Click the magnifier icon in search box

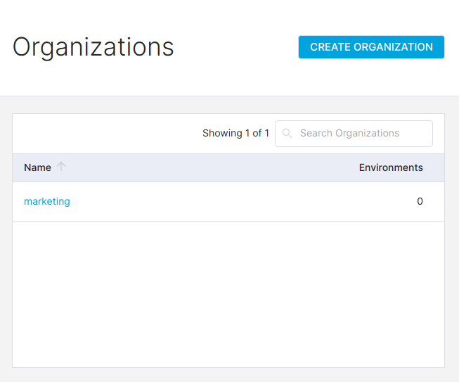coord(287,134)
